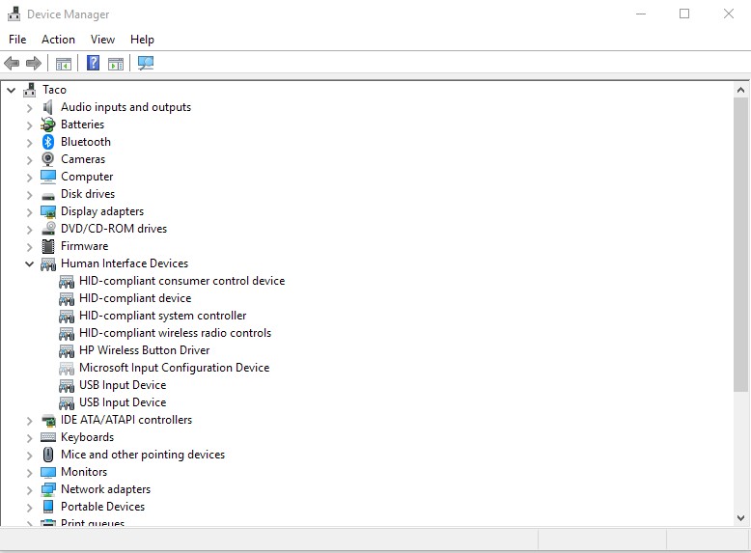The width and height of the screenshot is (751, 553).
Task: Click Scan for hardware changes icon
Action: (146, 64)
